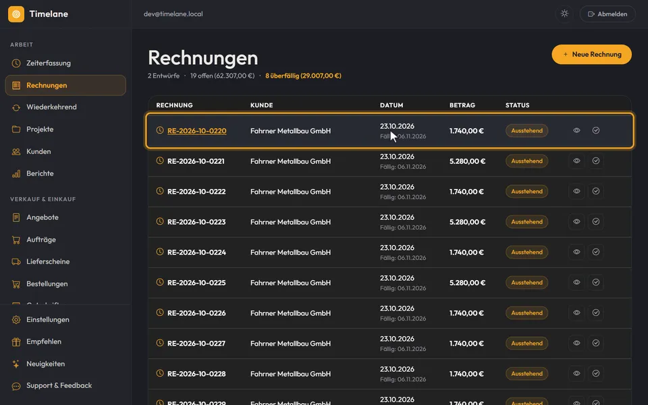View invoice RE-2026-10-0221 via eye icon
The image size is (648, 405).
pyautogui.click(x=576, y=161)
